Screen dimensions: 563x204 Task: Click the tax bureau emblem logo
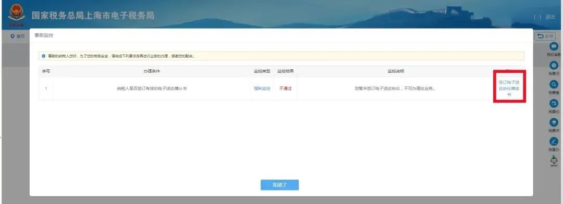pos(17,15)
